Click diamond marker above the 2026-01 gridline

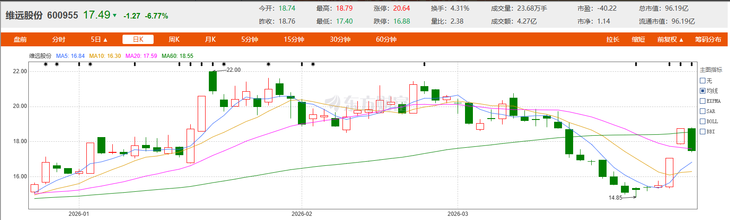click(79, 64)
